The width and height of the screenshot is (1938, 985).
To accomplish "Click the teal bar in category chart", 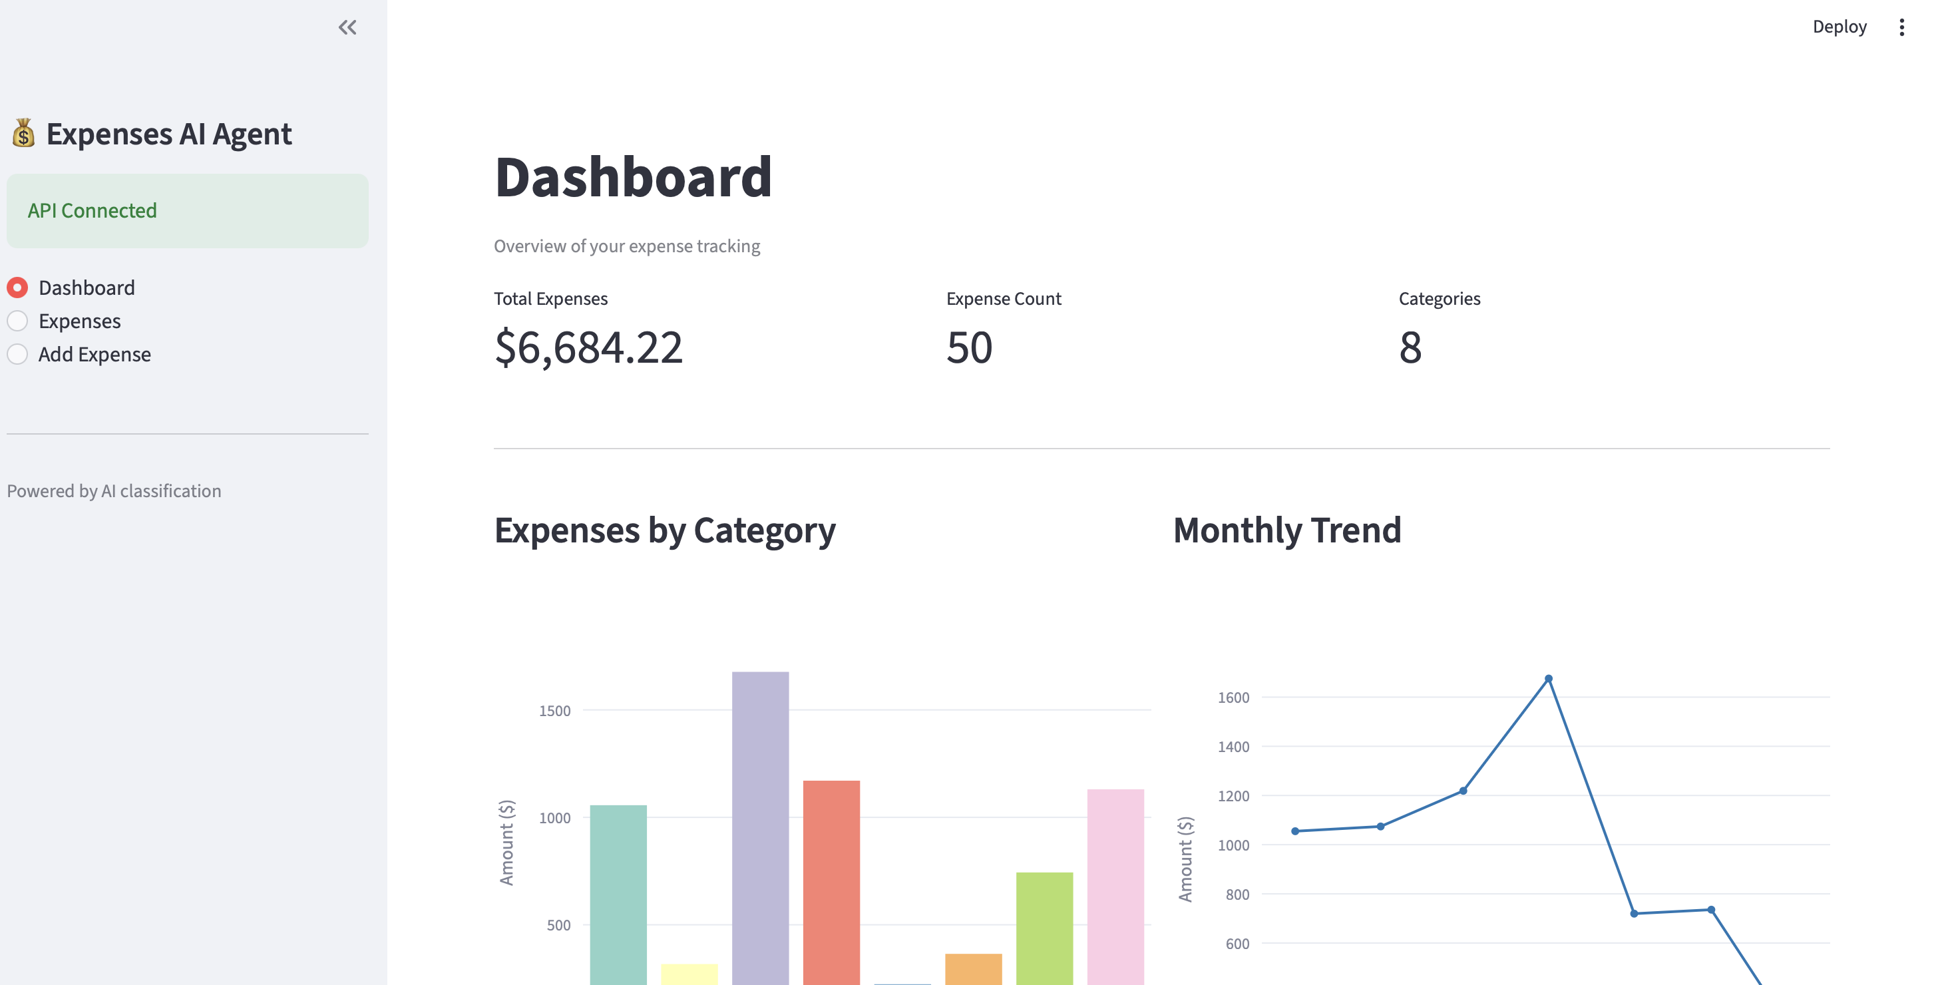I will [618, 894].
